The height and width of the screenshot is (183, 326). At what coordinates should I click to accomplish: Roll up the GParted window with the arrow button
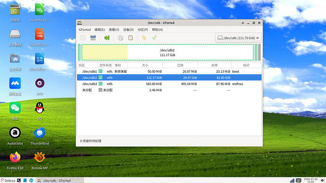pyautogui.click(x=243, y=23)
